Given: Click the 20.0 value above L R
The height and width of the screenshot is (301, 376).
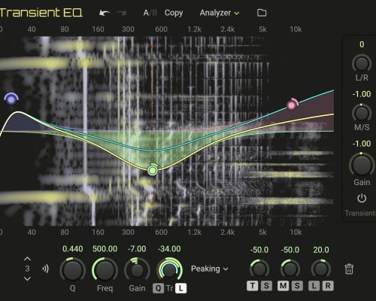Looking at the screenshot, I should pos(321,250).
